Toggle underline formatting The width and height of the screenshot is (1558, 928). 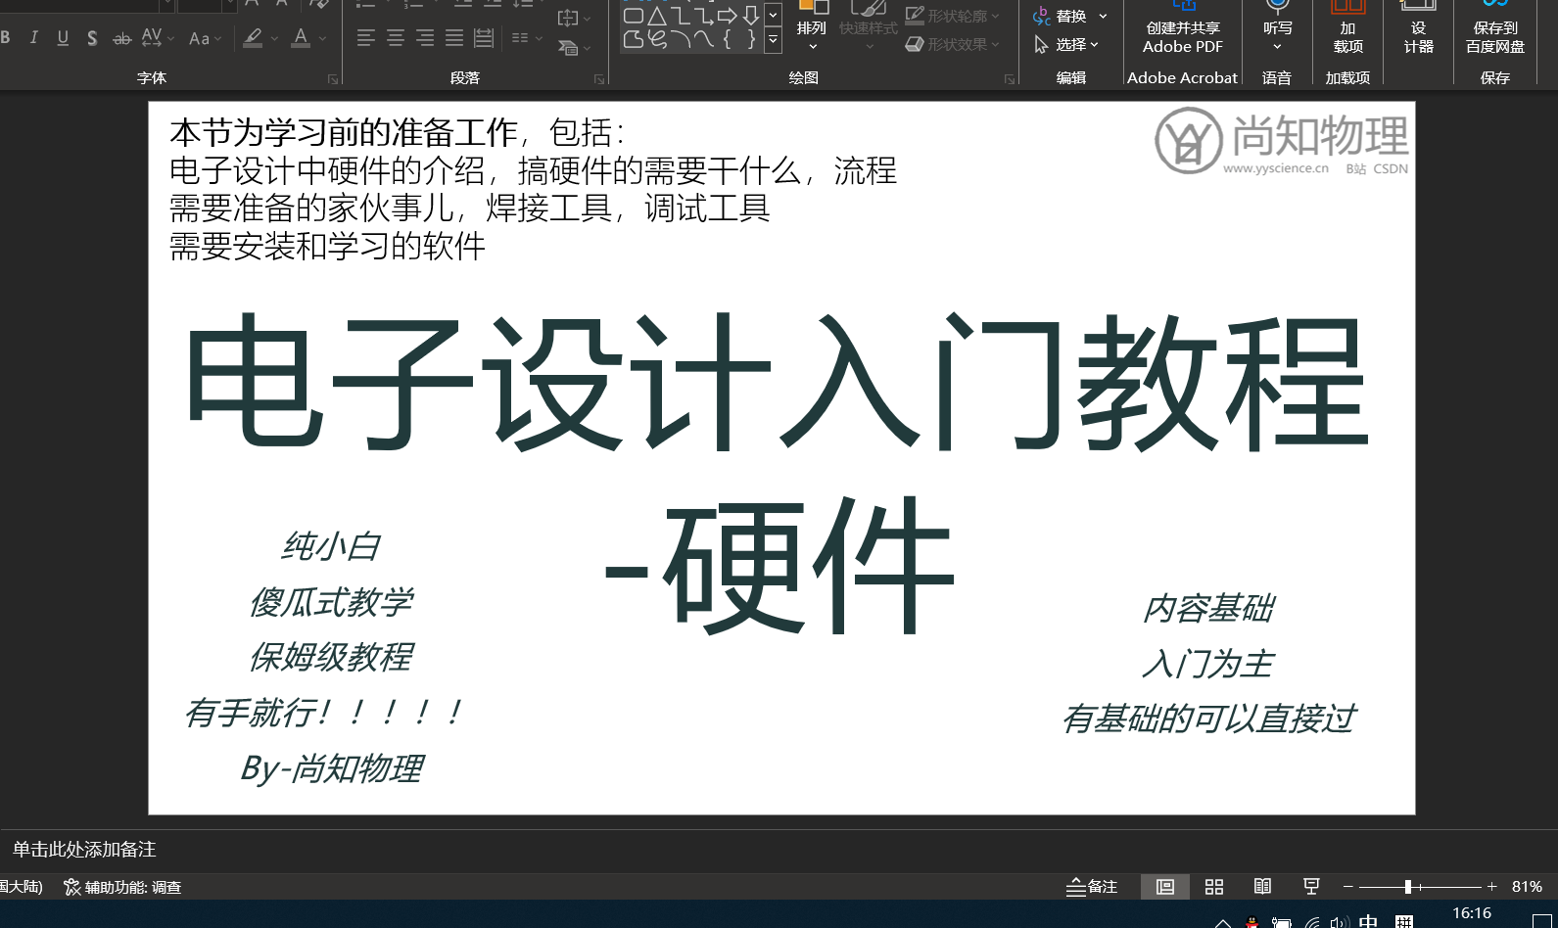pos(63,38)
